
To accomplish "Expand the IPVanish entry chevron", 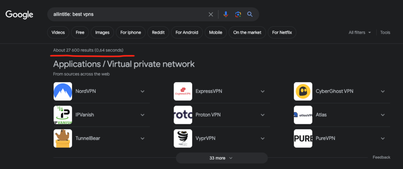I will tap(142, 115).
